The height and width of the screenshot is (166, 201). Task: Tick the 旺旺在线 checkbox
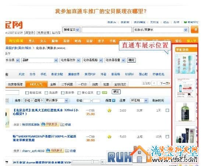[x=27, y=93]
